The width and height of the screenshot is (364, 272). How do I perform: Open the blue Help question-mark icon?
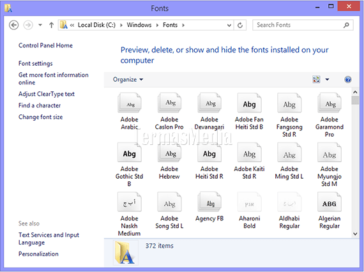pyautogui.click(x=348, y=79)
